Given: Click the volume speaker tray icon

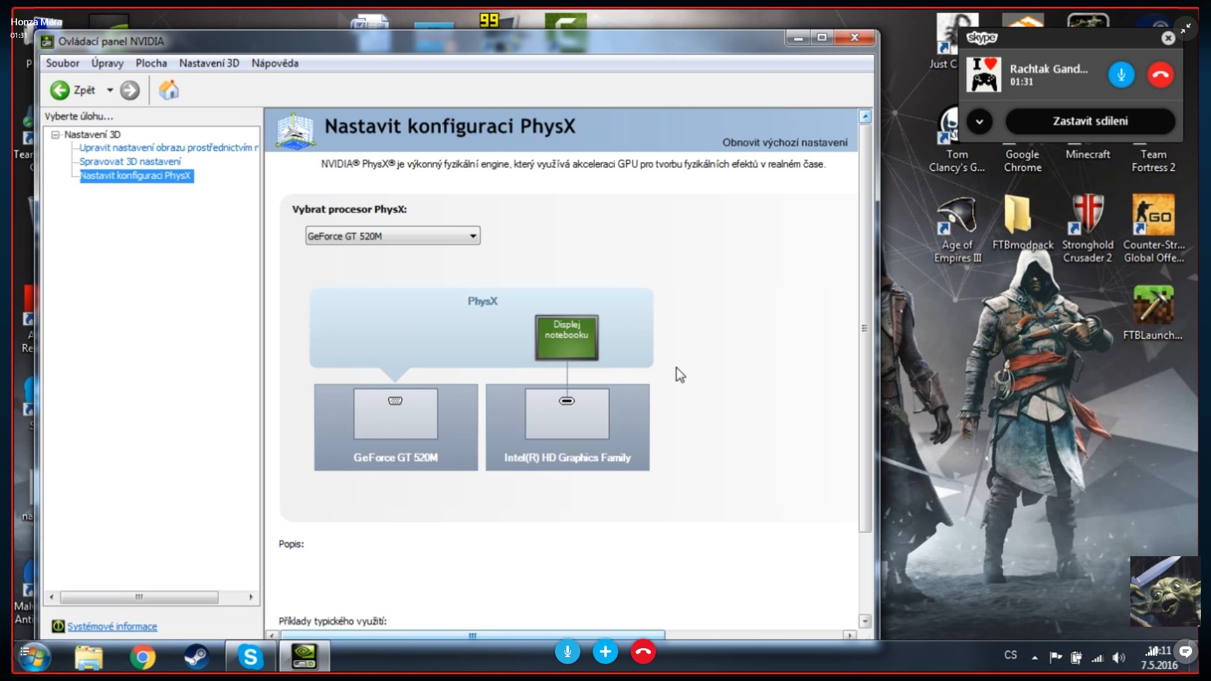Looking at the screenshot, I should click(1118, 658).
